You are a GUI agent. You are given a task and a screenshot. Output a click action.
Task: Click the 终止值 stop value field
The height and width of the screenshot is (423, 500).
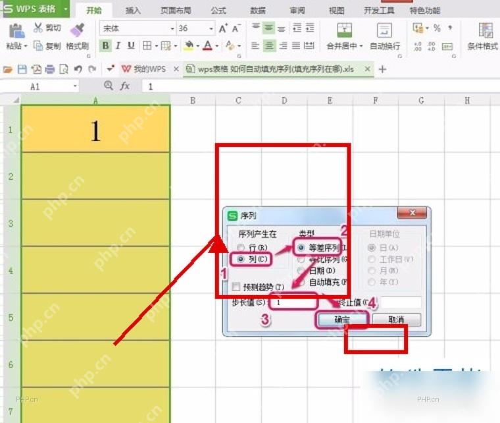pyautogui.click(x=401, y=302)
